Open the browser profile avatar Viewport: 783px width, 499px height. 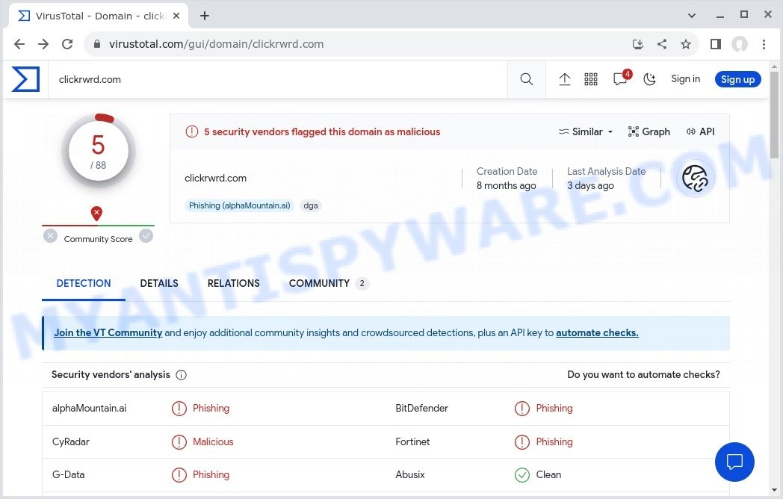tap(740, 44)
